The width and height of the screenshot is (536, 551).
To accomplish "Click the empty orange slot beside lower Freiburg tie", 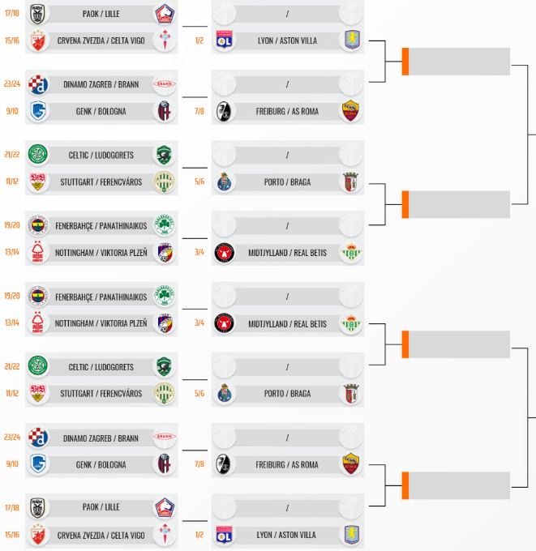I will [456, 485].
